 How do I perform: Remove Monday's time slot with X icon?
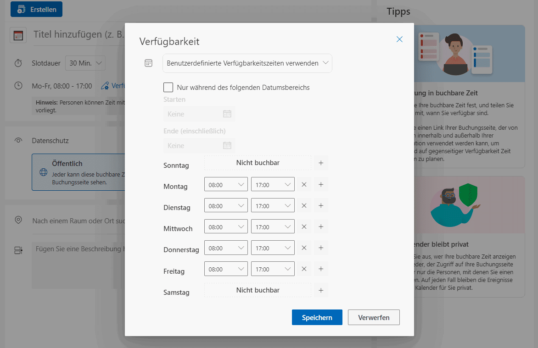pos(303,185)
